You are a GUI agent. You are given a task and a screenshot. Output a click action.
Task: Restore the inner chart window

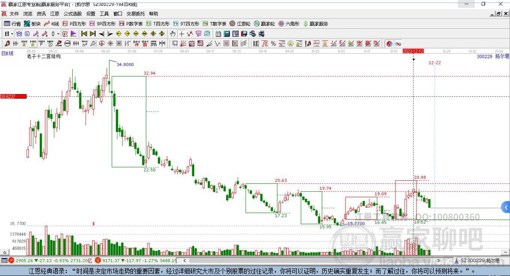coord(499,13)
